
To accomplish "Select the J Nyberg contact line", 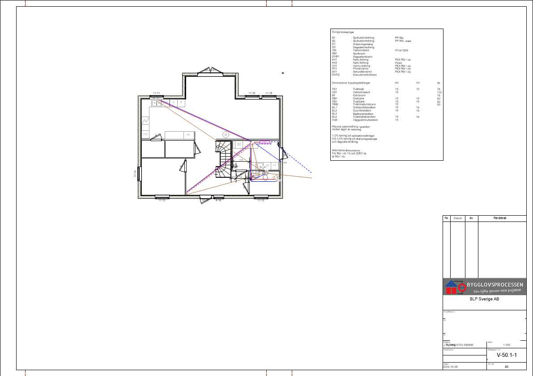I will coord(458,345).
